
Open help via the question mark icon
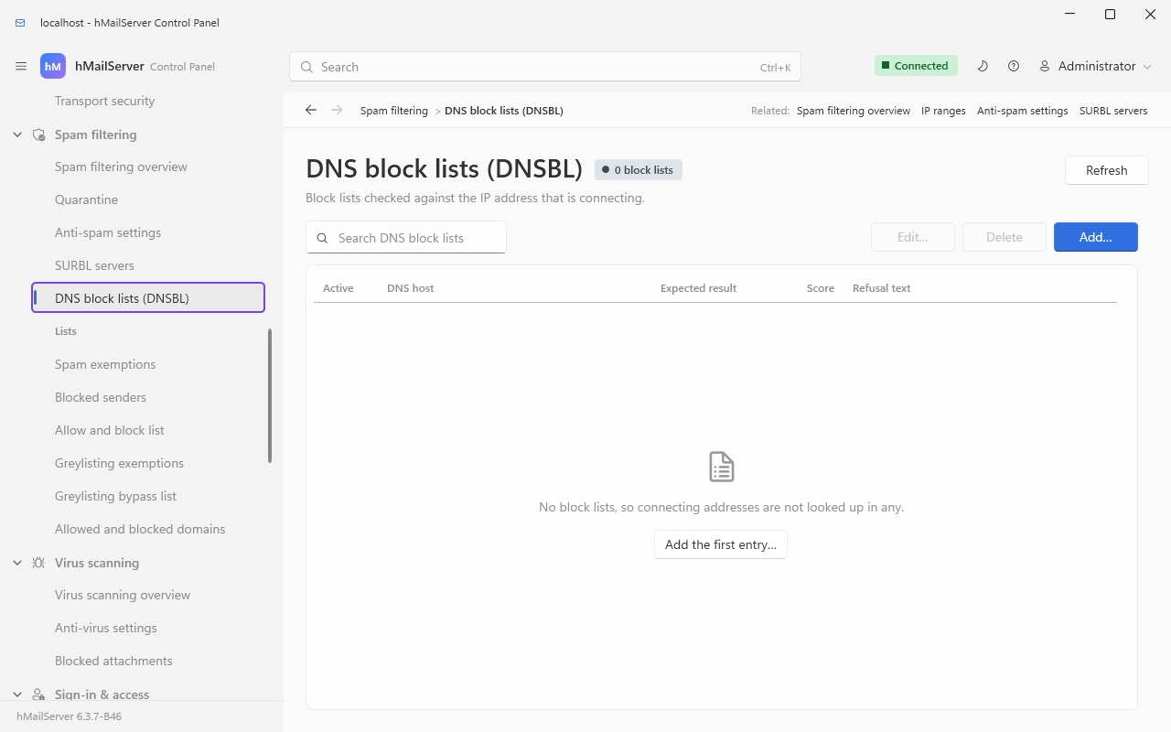(1014, 66)
